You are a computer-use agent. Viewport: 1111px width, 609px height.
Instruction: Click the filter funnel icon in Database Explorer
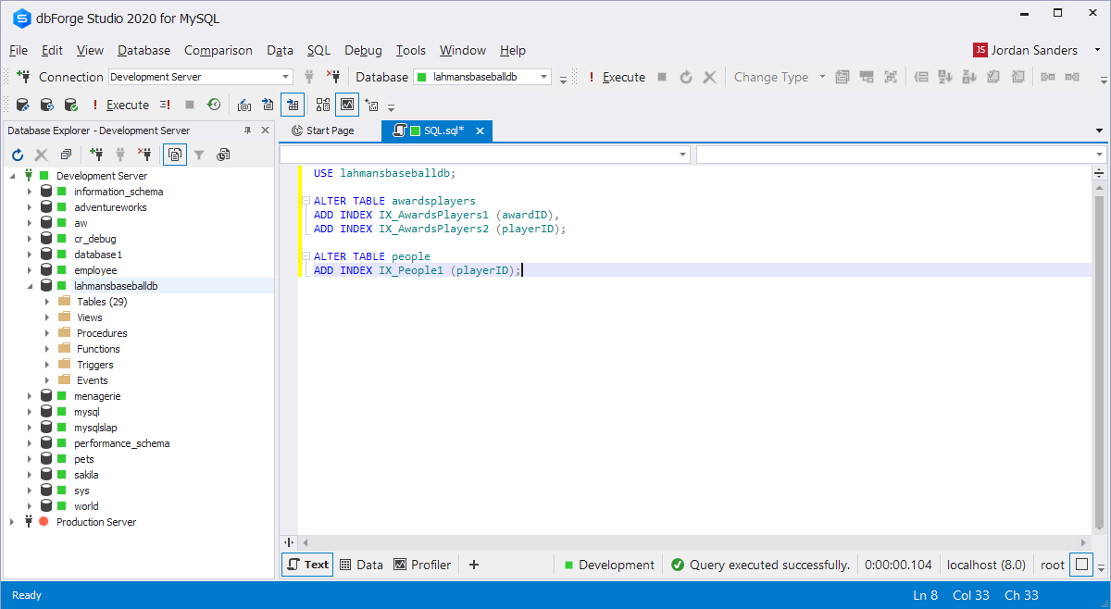(199, 155)
